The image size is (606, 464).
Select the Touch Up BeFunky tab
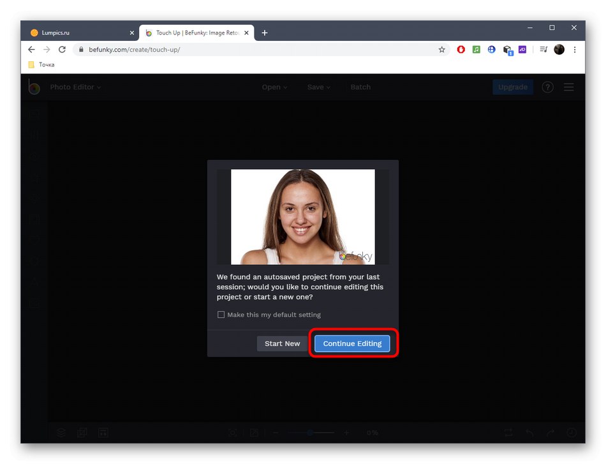[x=197, y=33]
